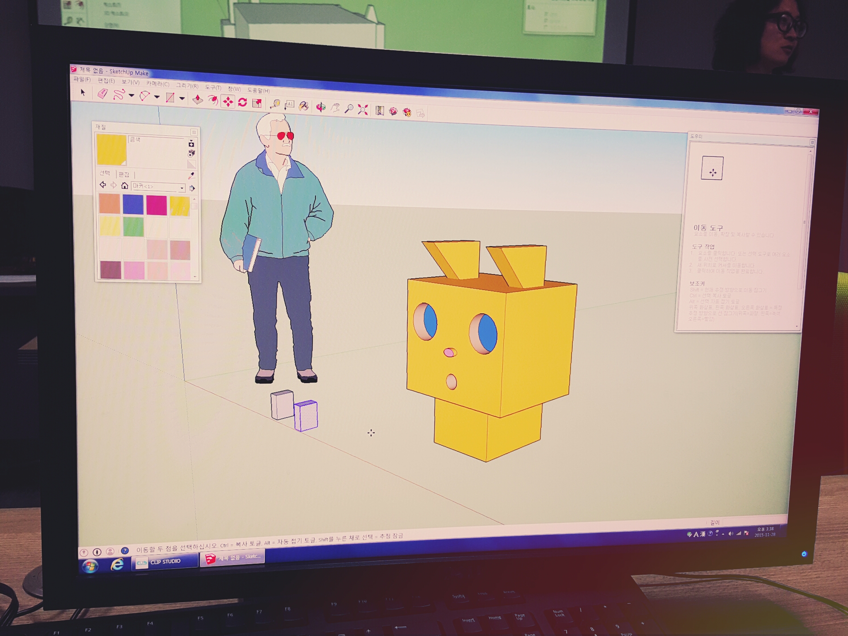Select the Eraser tool
Screen dimensions: 848x636
click(103, 94)
